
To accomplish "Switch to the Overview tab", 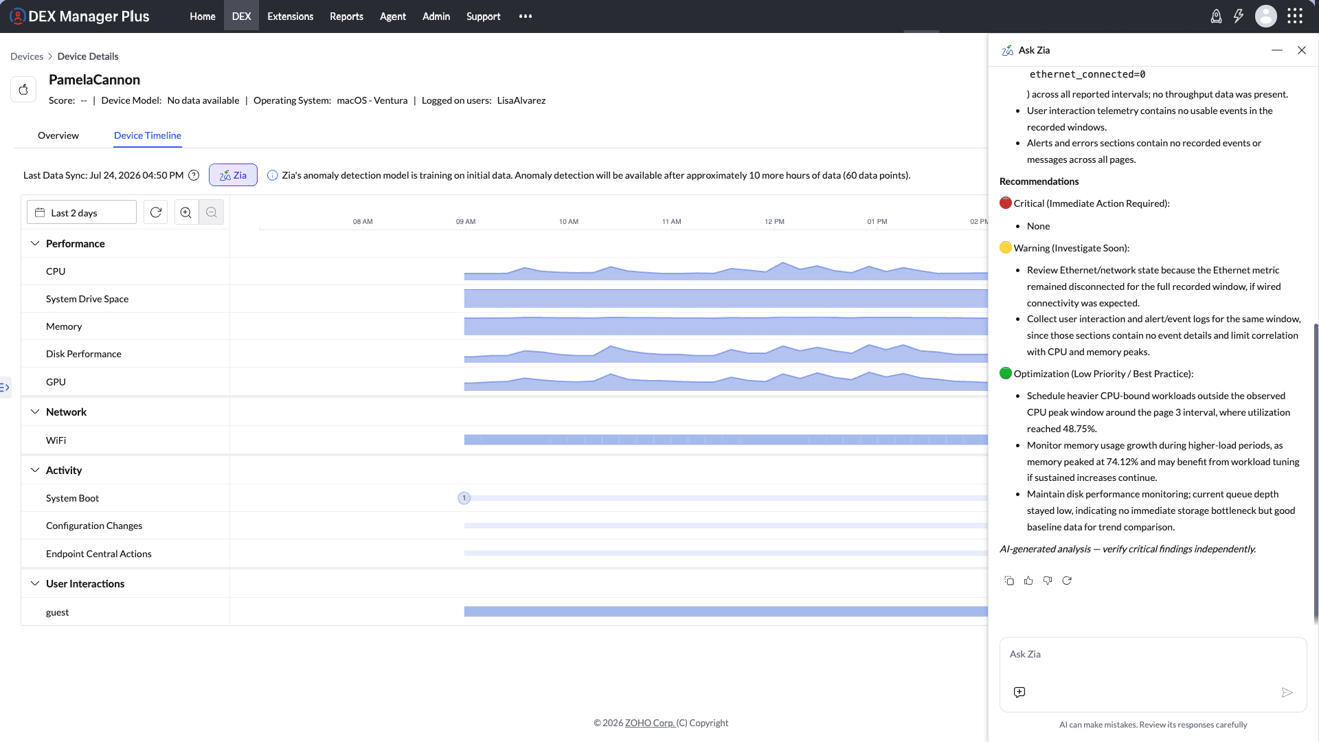I will [58, 135].
